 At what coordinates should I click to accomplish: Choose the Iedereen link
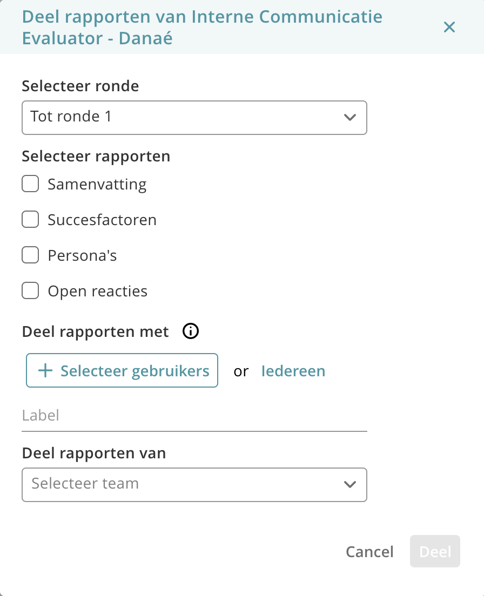tap(293, 371)
